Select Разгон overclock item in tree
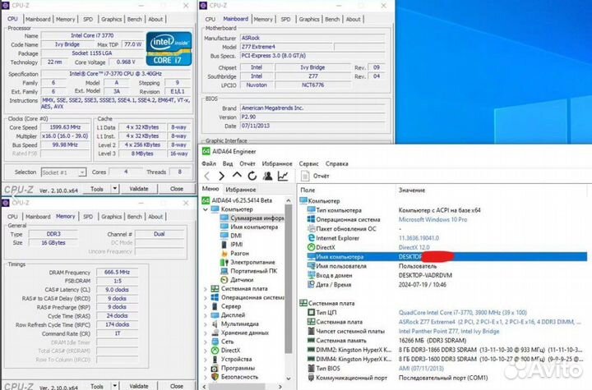The height and width of the screenshot is (390, 592). pos(239,255)
